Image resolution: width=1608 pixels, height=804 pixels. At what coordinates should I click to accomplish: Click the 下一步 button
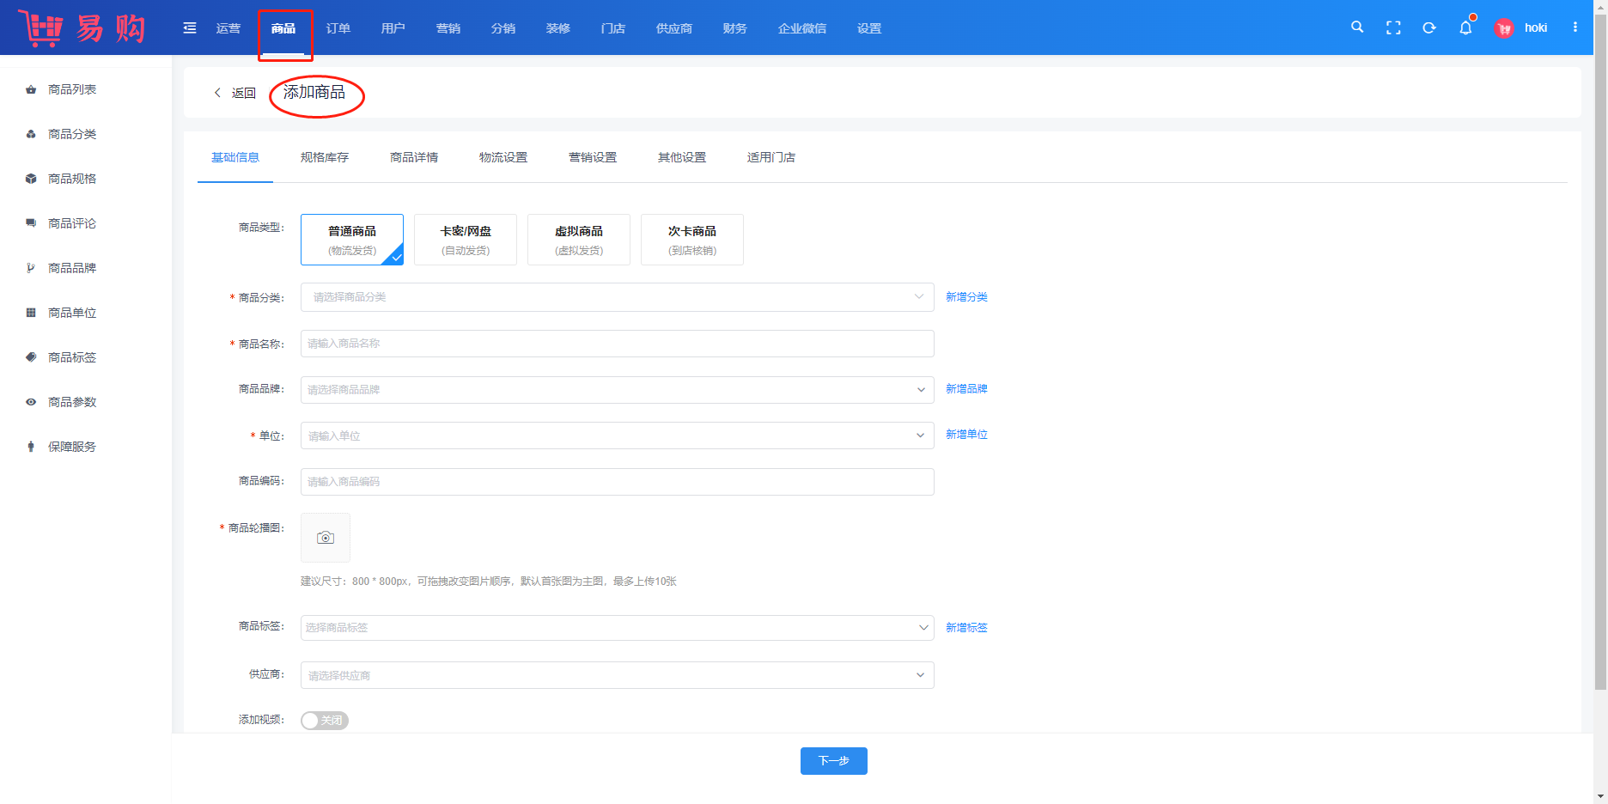(x=833, y=761)
